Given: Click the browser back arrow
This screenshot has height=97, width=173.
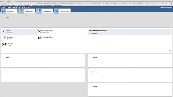Looking at the screenshot, I should click(x=1, y=4).
